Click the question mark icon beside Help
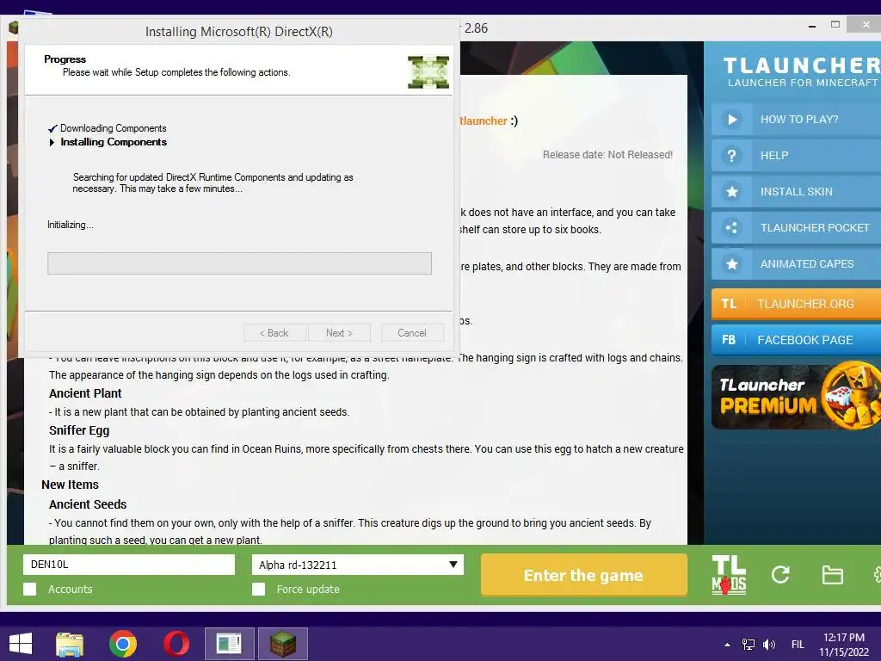The image size is (881, 661). [x=731, y=156]
